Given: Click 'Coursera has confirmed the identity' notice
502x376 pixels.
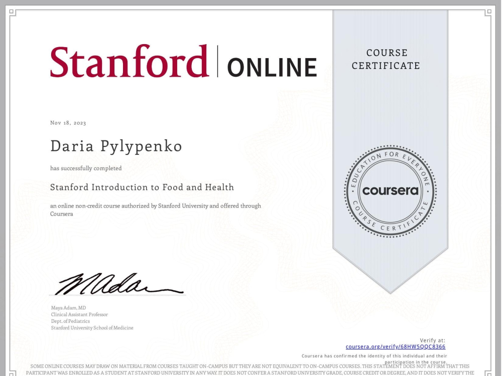Looking at the screenshot, I should (374, 359).
